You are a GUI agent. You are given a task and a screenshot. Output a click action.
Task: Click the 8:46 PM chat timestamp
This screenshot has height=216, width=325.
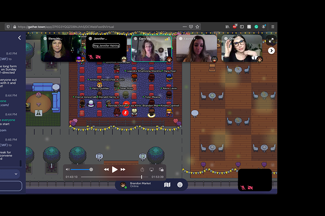[11, 140]
